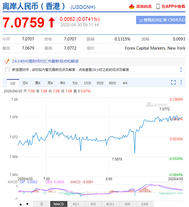Click the MACD: -0.0001 label
Image resolution: width=189 pixels, height=207 pixels.
(82, 182)
